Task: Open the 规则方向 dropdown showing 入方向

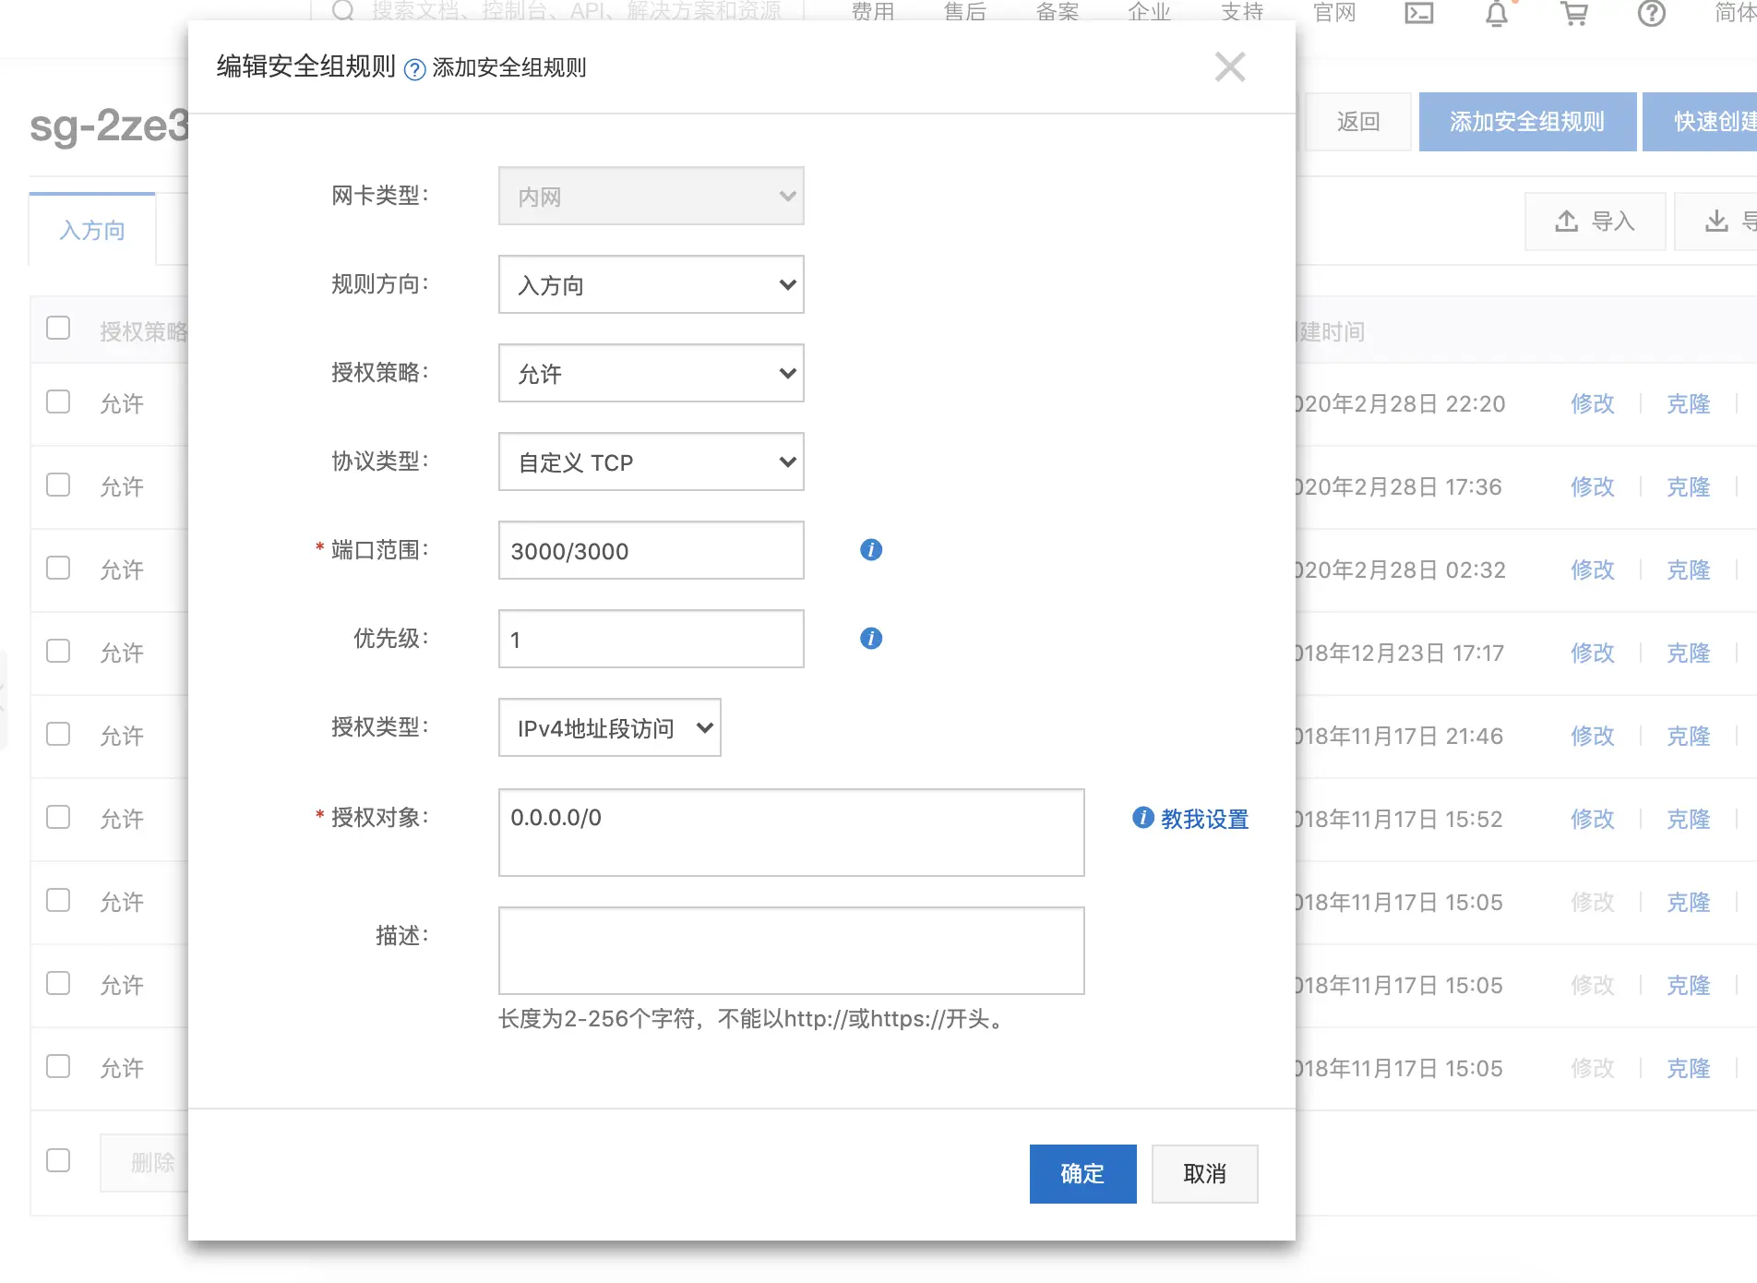Action: click(651, 284)
